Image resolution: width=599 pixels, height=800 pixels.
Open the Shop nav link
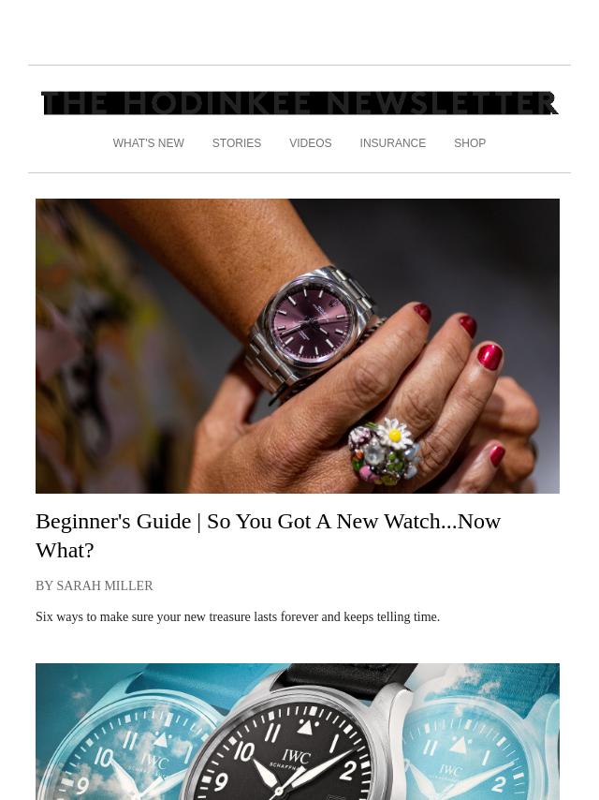pos(470,143)
